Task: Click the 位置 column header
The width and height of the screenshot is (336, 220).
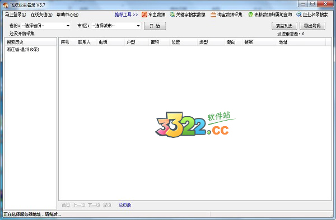Action: pos(183,42)
